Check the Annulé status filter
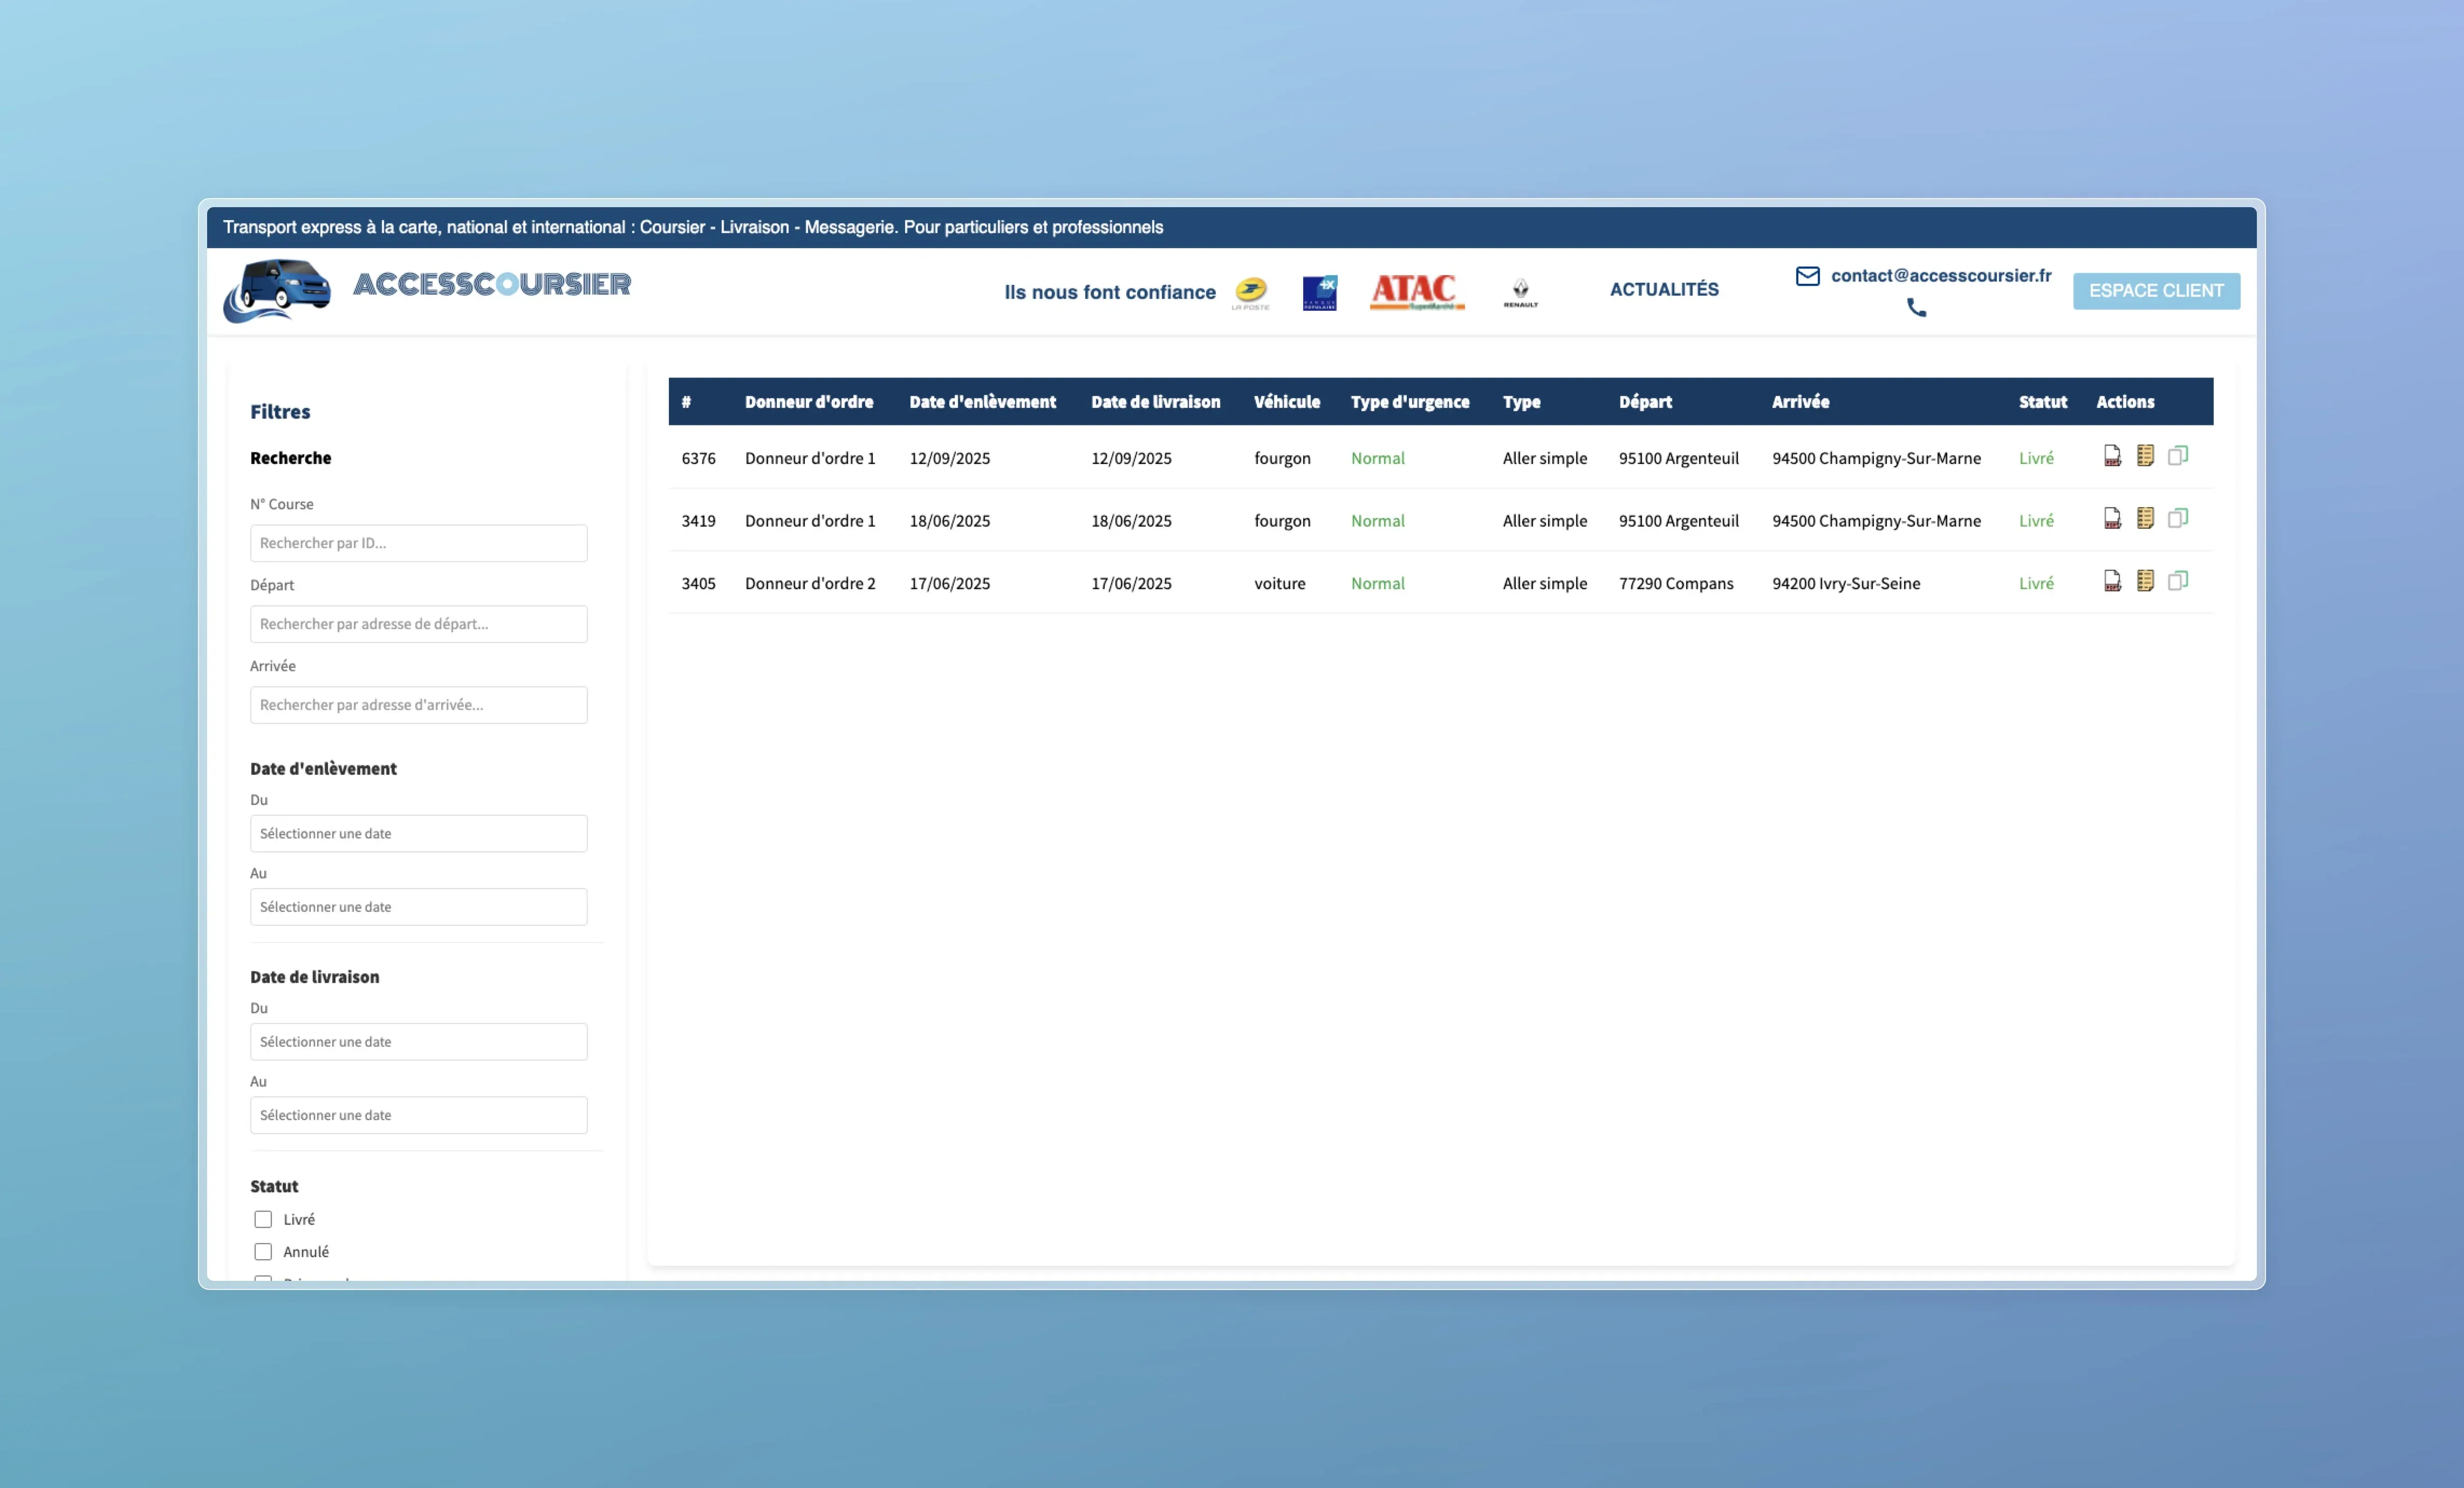This screenshot has height=1488, width=2464. click(263, 1251)
